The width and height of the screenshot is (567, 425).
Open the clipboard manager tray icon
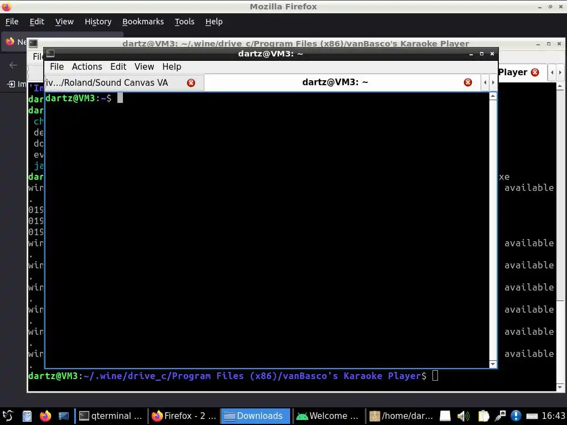[483, 416]
